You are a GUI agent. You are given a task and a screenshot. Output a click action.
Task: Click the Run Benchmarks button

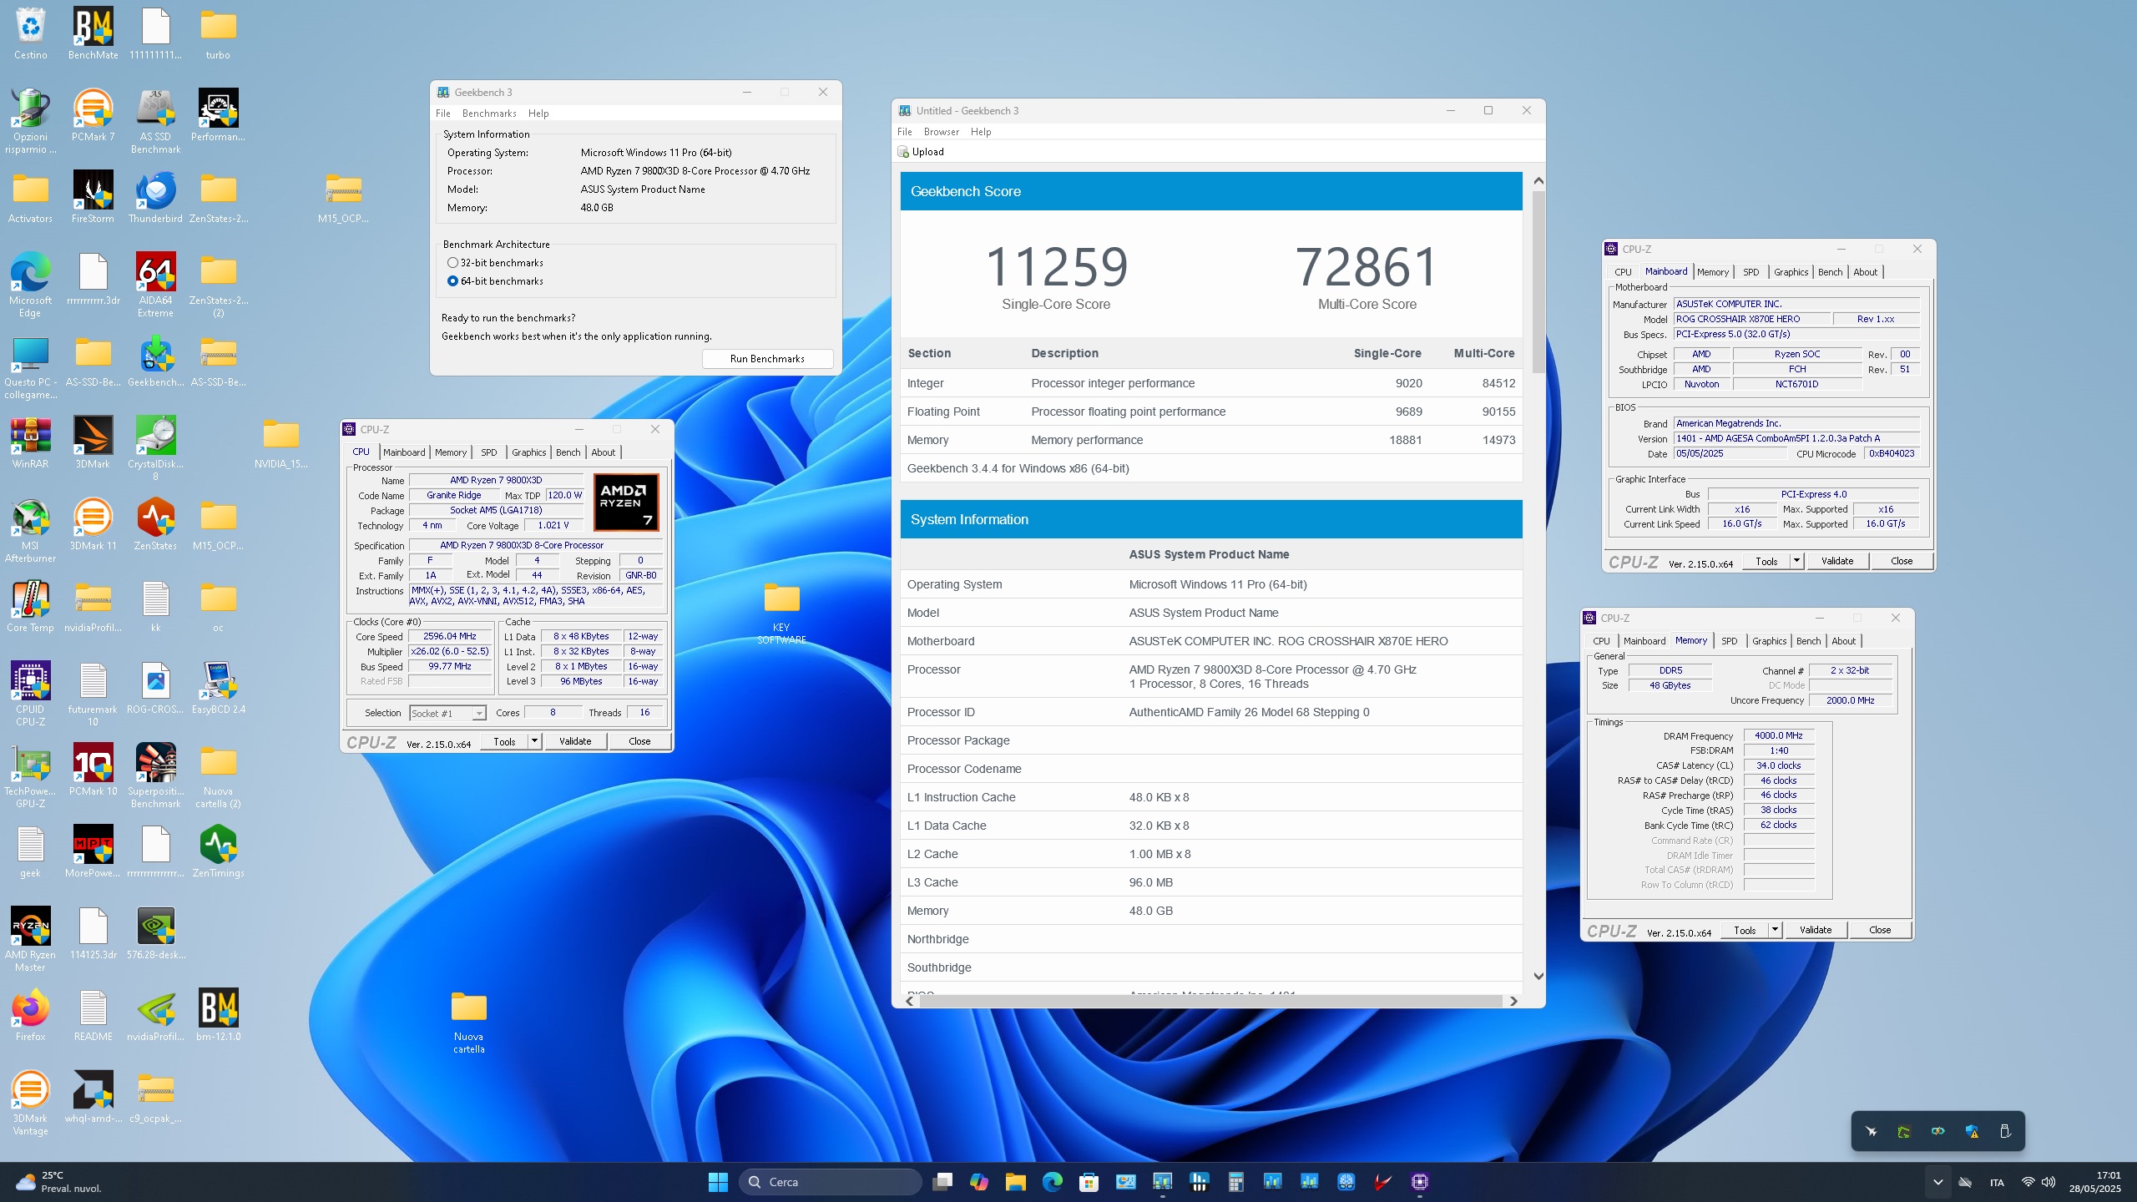767,359
